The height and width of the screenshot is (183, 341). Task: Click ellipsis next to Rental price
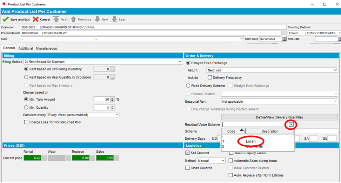click(44, 158)
